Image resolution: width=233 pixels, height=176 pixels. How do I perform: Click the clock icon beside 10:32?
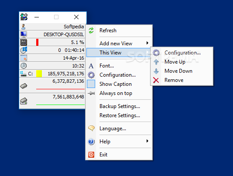pyautogui.click(x=24, y=66)
